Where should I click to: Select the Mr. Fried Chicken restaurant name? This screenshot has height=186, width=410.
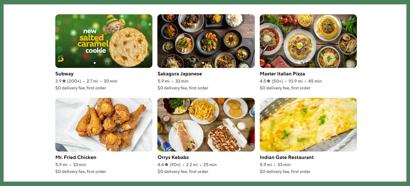[76, 157]
